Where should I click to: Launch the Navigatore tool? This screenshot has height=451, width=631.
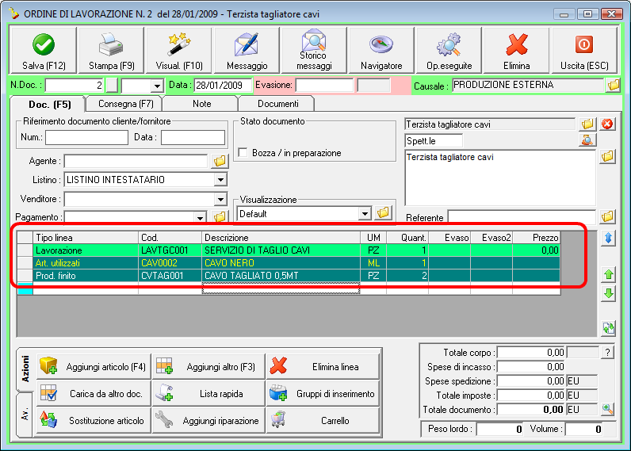click(381, 51)
